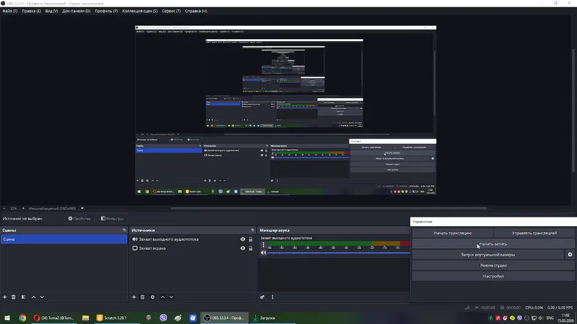Open source properties gear in Sources panel
Image resolution: width=577 pixels, height=324 pixels.
click(153, 297)
